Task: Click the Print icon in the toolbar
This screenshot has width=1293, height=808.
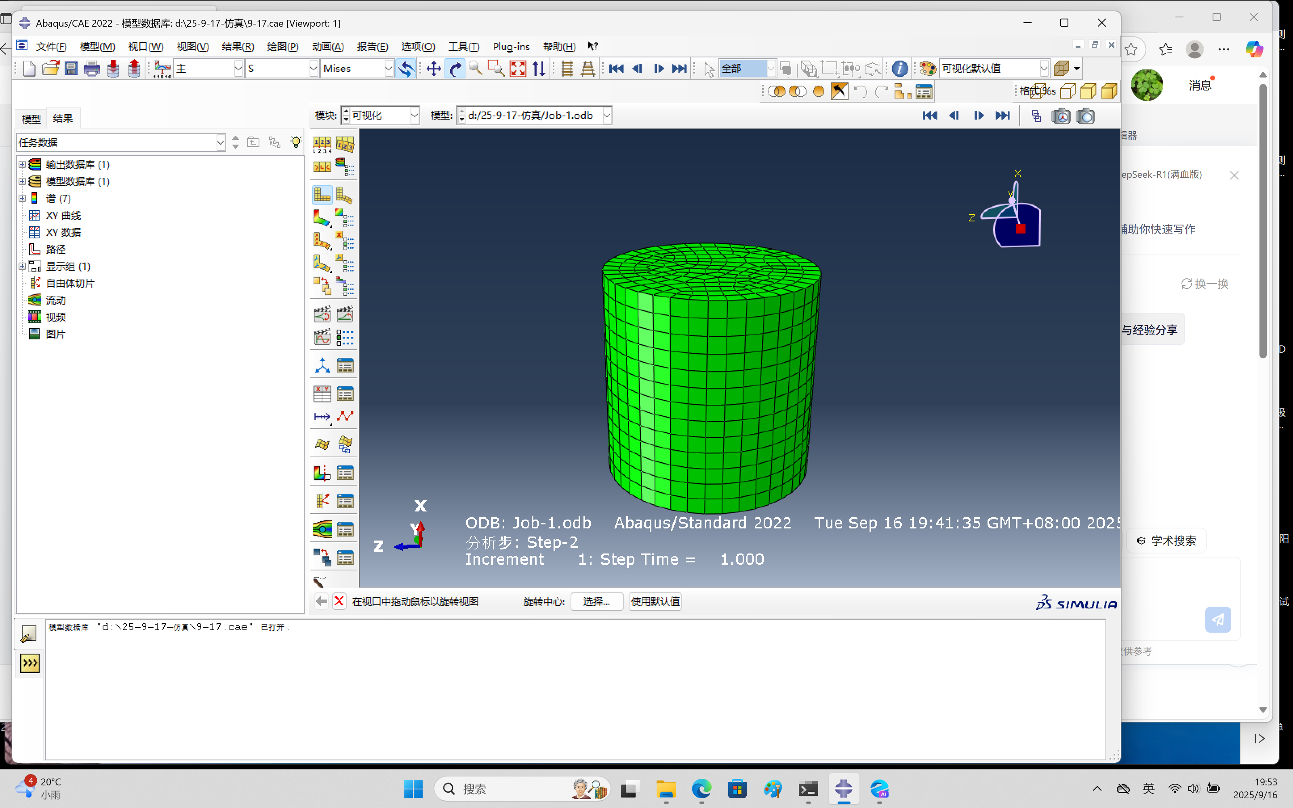Action: (x=92, y=68)
